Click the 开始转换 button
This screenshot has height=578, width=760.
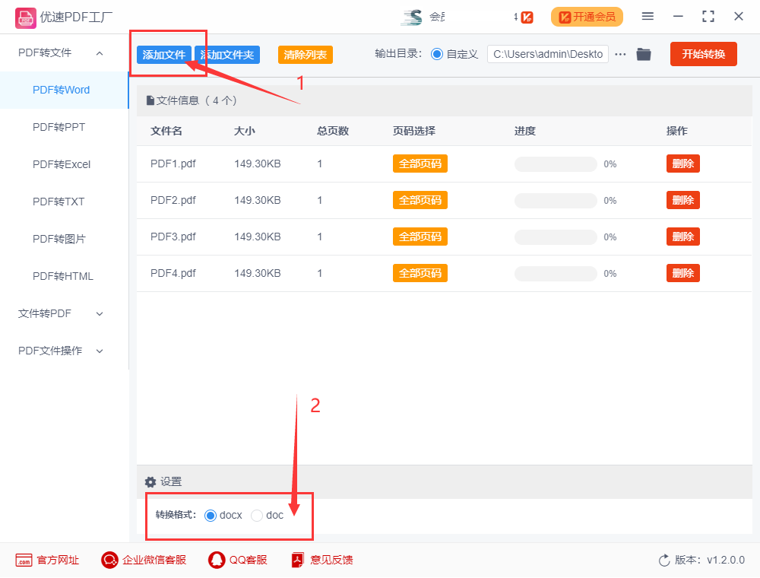click(x=703, y=54)
